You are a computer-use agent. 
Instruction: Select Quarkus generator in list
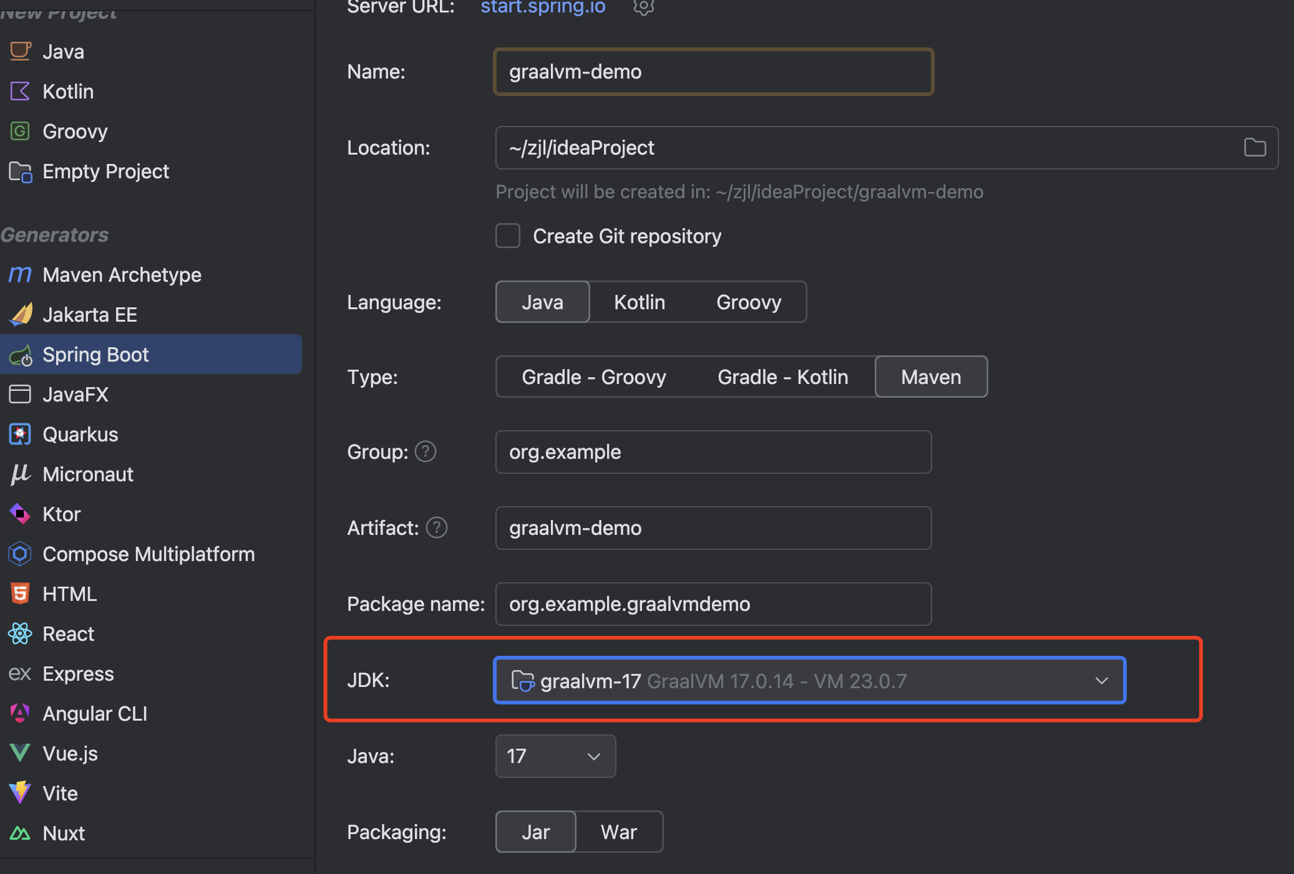click(x=151, y=434)
